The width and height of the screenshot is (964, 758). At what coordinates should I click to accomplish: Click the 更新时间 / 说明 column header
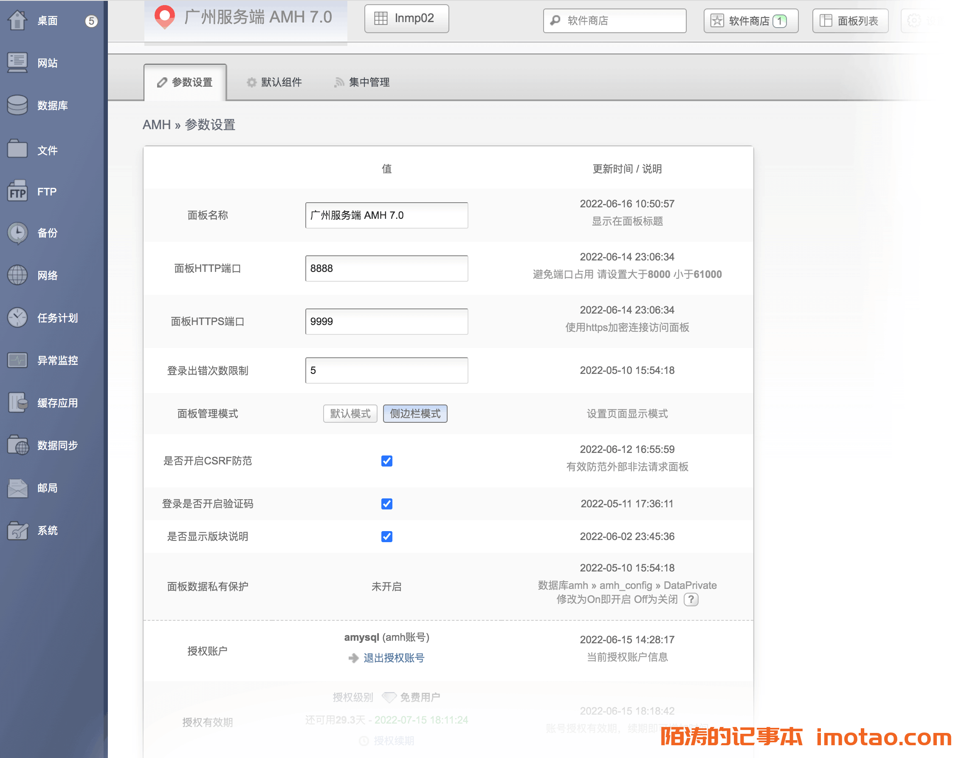tap(627, 169)
